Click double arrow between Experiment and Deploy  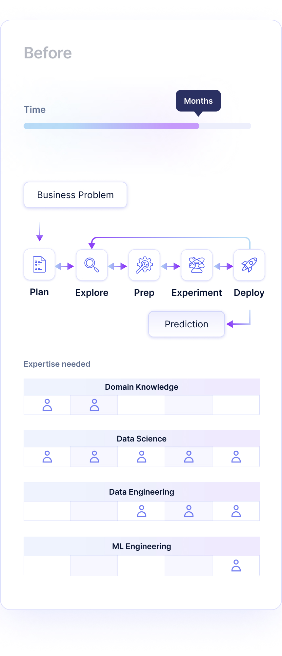pyautogui.click(x=224, y=266)
